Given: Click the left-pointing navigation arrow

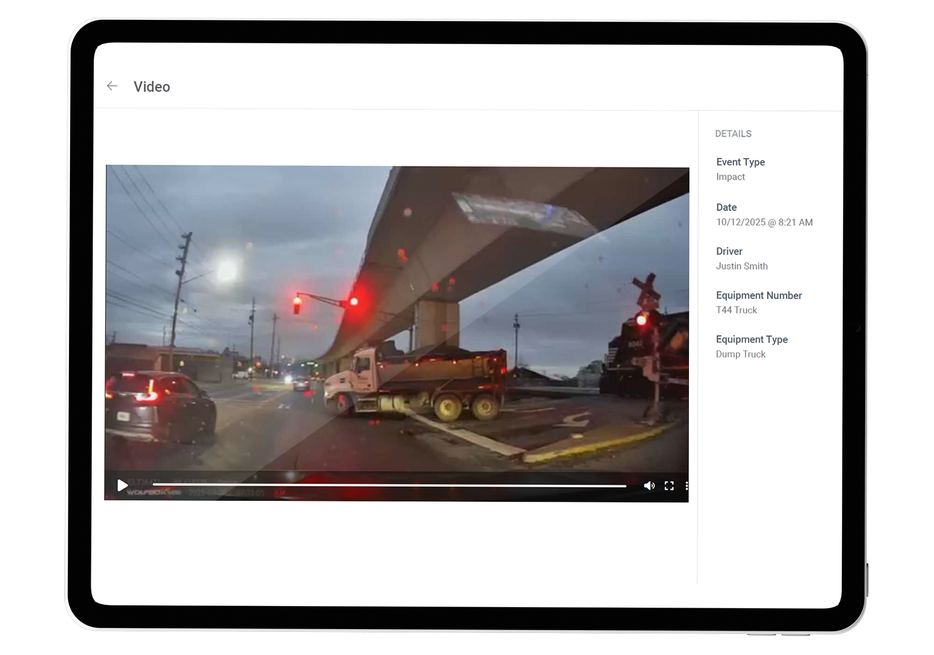Looking at the screenshot, I should pos(112,86).
